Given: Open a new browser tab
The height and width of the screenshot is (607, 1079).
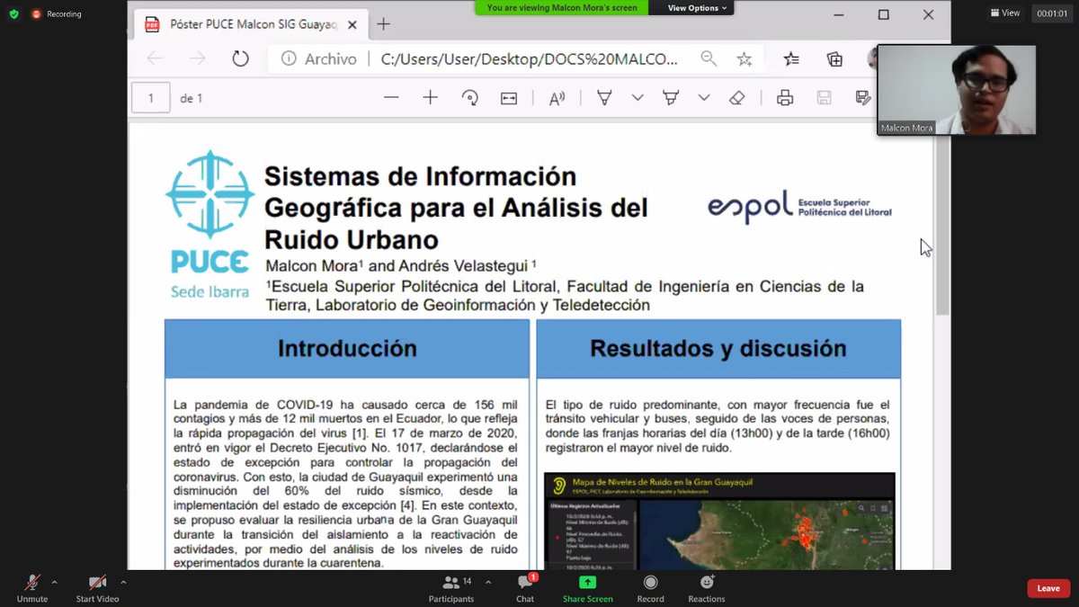Looking at the screenshot, I should tap(384, 24).
